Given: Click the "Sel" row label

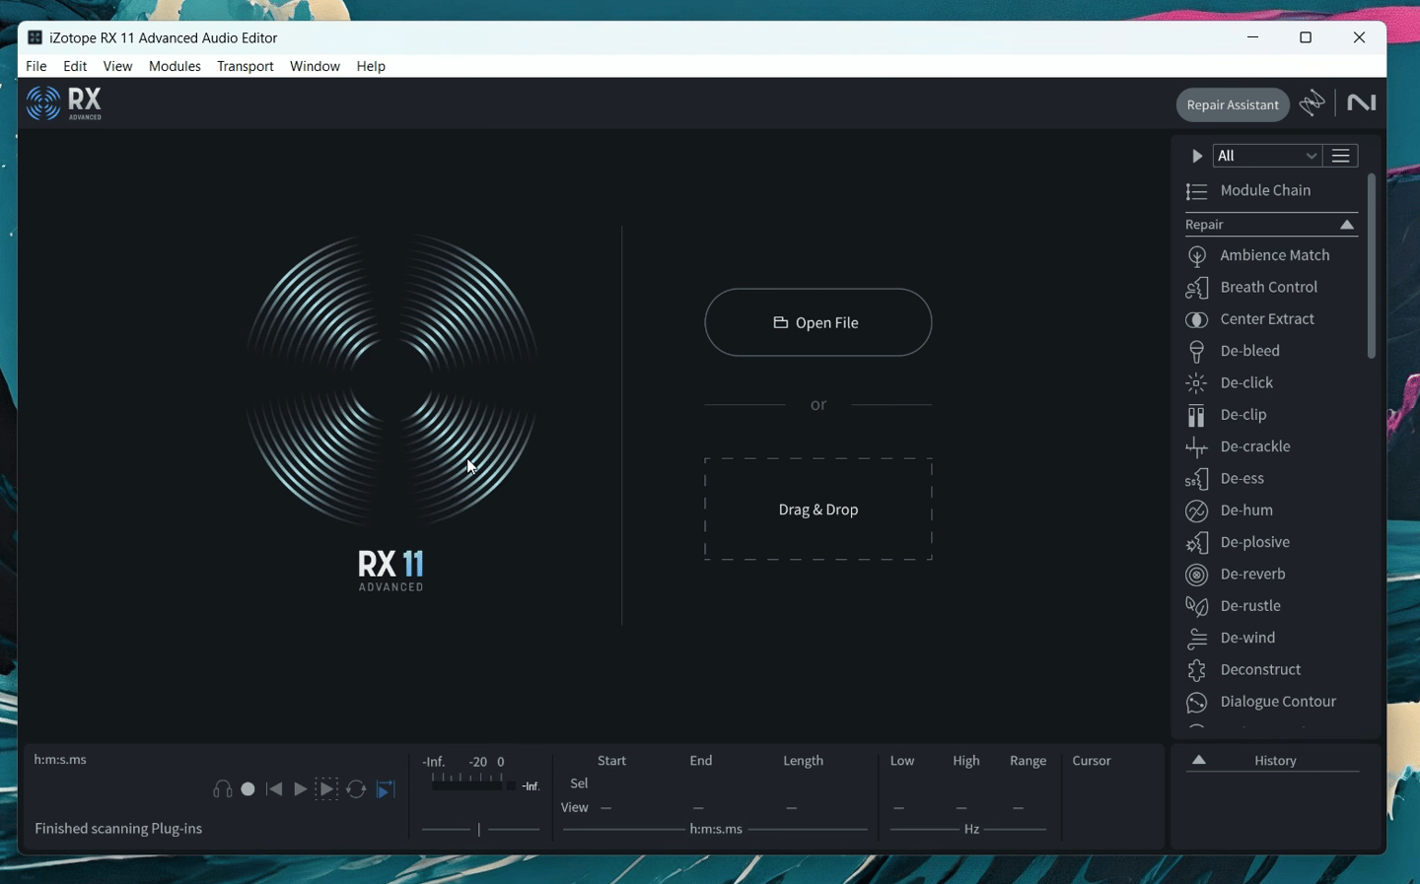Looking at the screenshot, I should [579, 783].
